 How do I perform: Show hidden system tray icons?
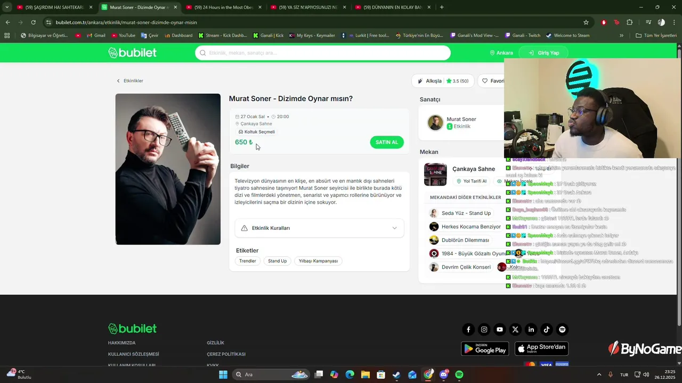click(599, 374)
